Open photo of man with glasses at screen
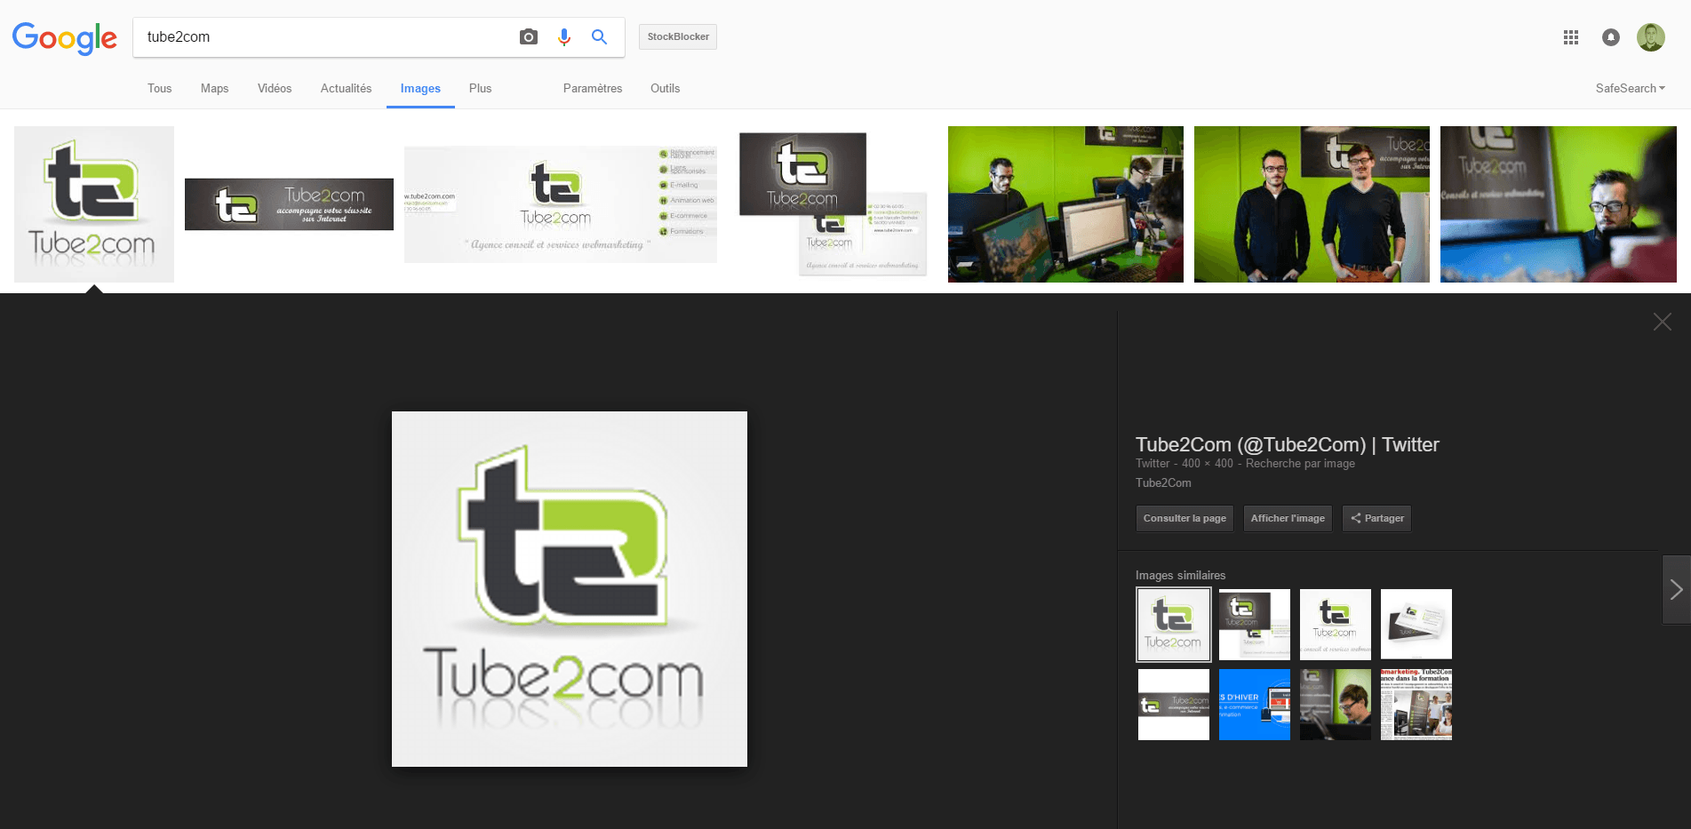1691x829 pixels. click(1559, 204)
